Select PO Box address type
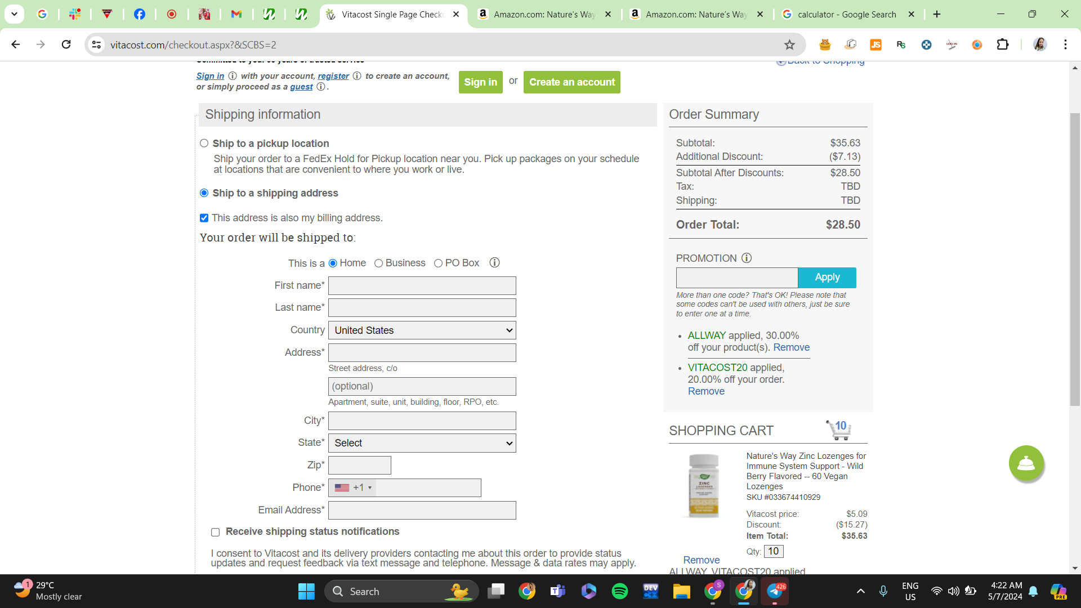This screenshot has height=608, width=1081. click(438, 263)
